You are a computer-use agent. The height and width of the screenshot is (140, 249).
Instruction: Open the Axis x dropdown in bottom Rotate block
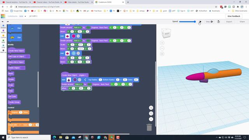[79, 84]
